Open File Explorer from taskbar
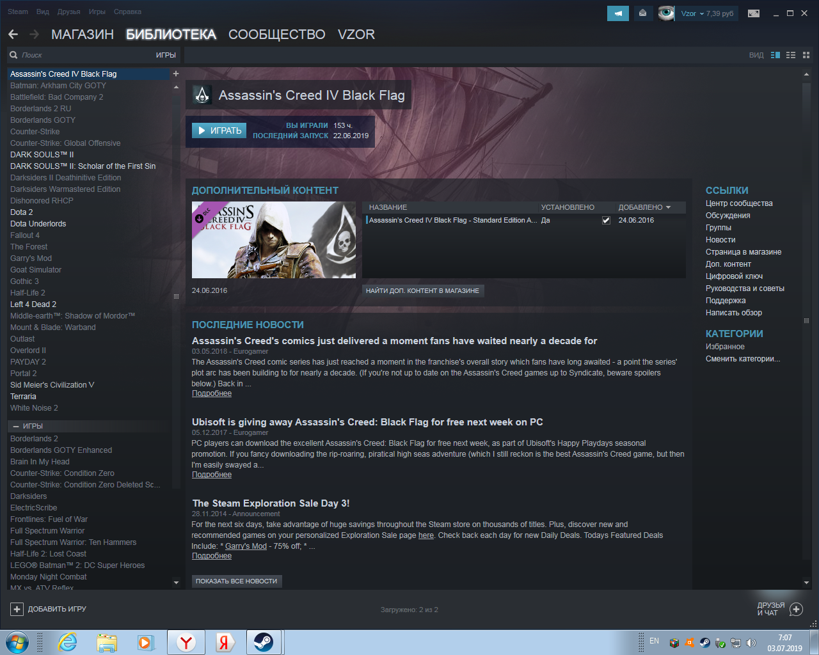This screenshot has height=655, width=819. 107,642
